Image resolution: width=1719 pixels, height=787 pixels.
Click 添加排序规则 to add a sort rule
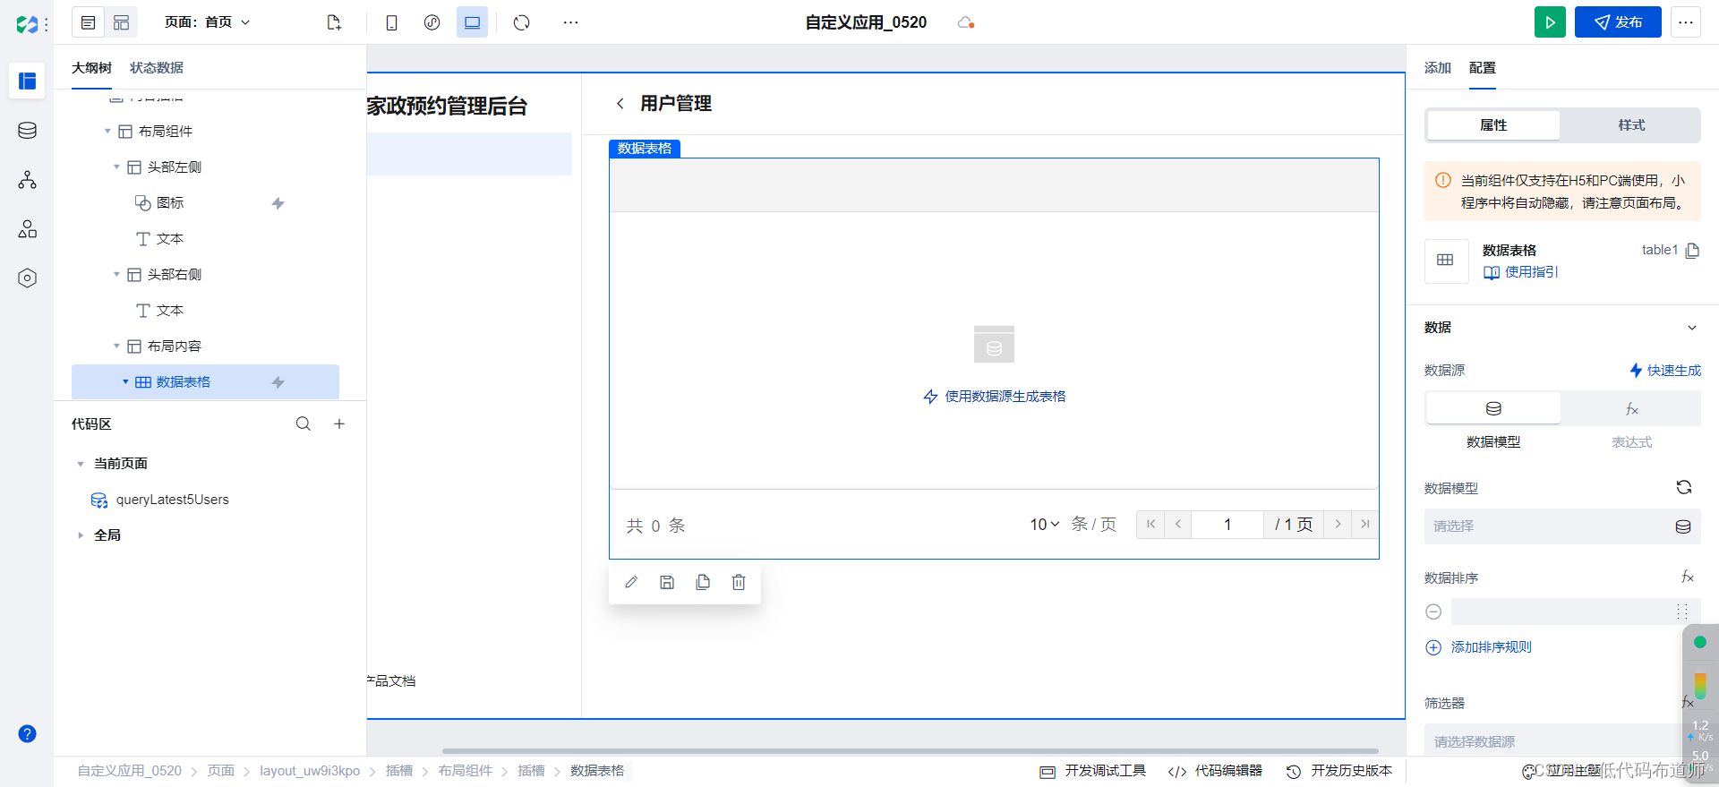click(x=1479, y=647)
